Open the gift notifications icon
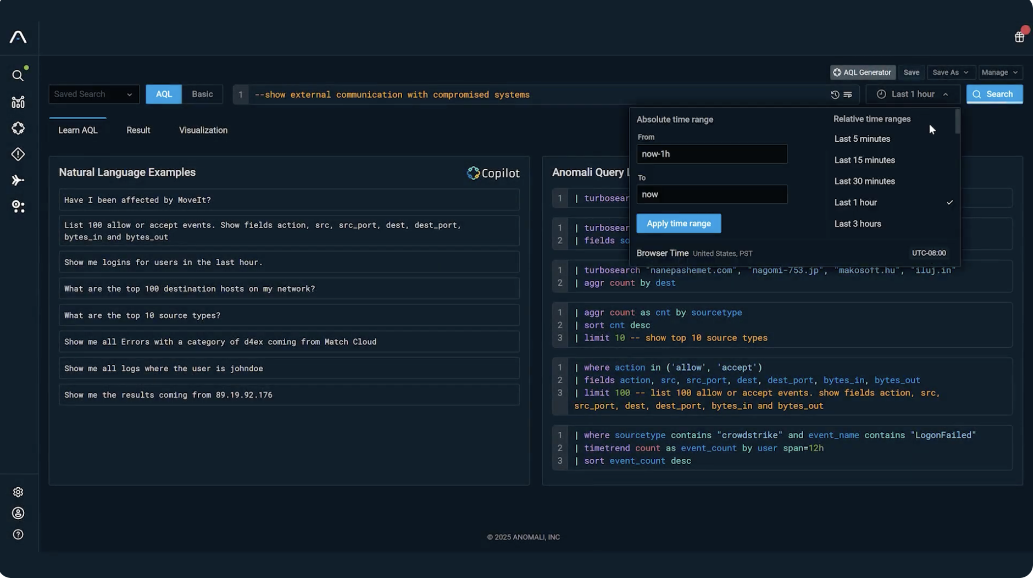This screenshot has height=579, width=1034. (1020, 36)
